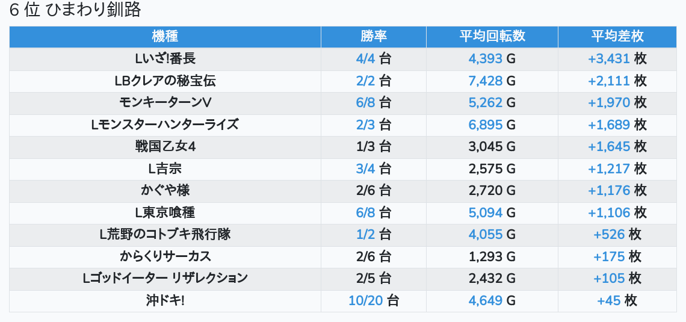686x322 pixels.
Task: Click Lモンスターハンターライズ machine name
Action: coord(165,125)
